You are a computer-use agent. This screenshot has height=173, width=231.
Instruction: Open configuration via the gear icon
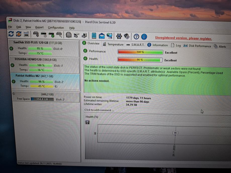119,36
